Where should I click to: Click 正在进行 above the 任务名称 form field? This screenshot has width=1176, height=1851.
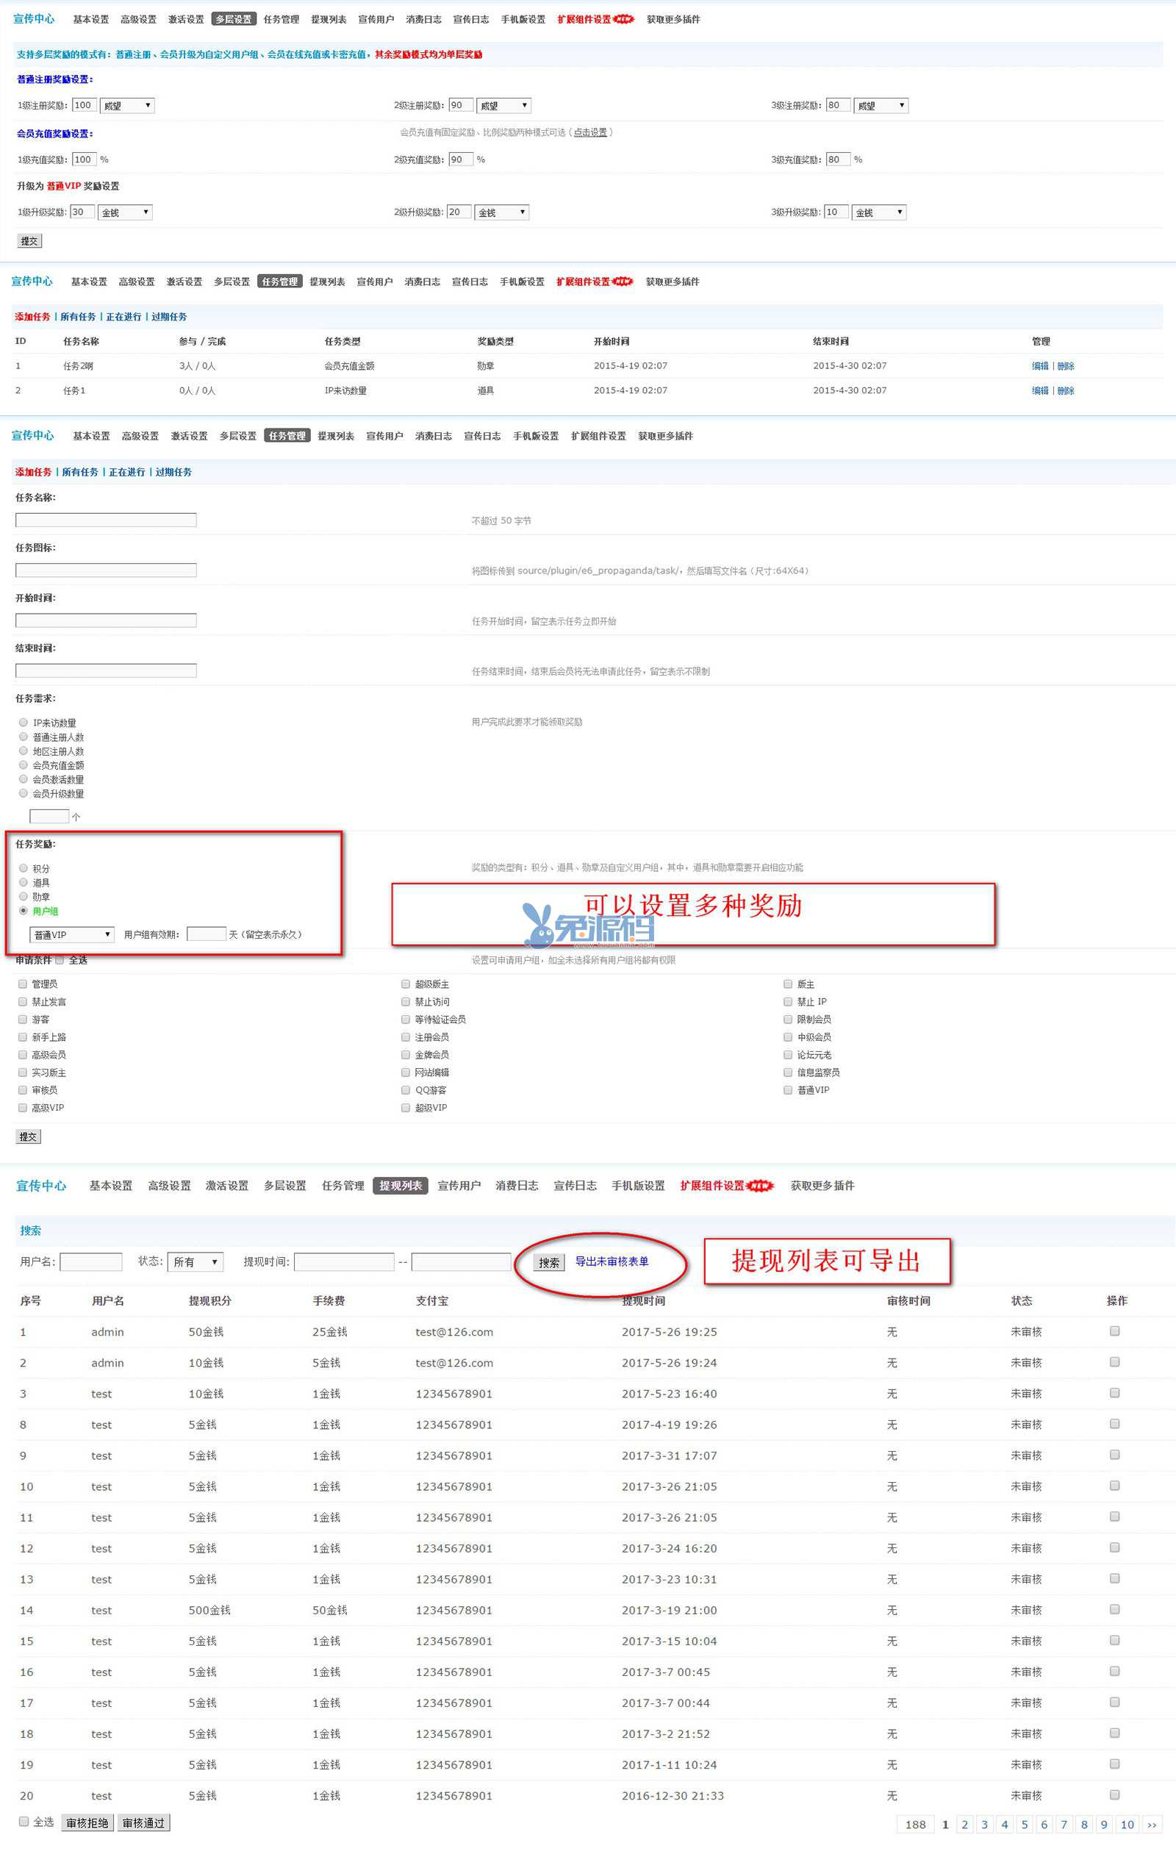pos(127,472)
